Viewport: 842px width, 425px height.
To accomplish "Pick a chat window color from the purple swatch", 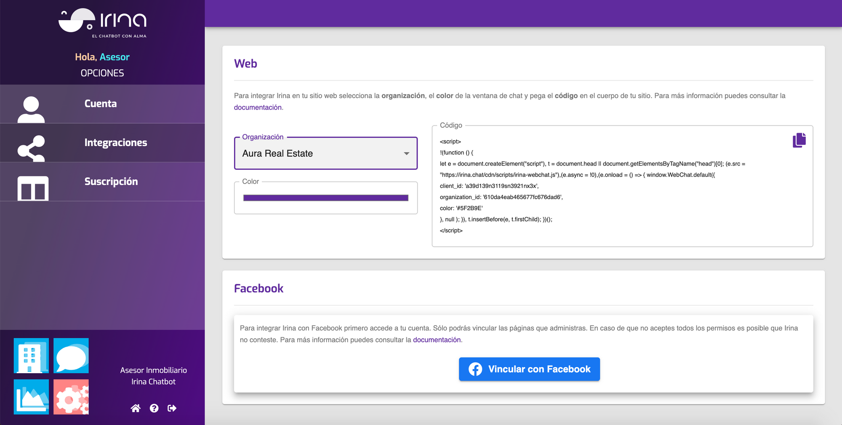I will 326,198.
